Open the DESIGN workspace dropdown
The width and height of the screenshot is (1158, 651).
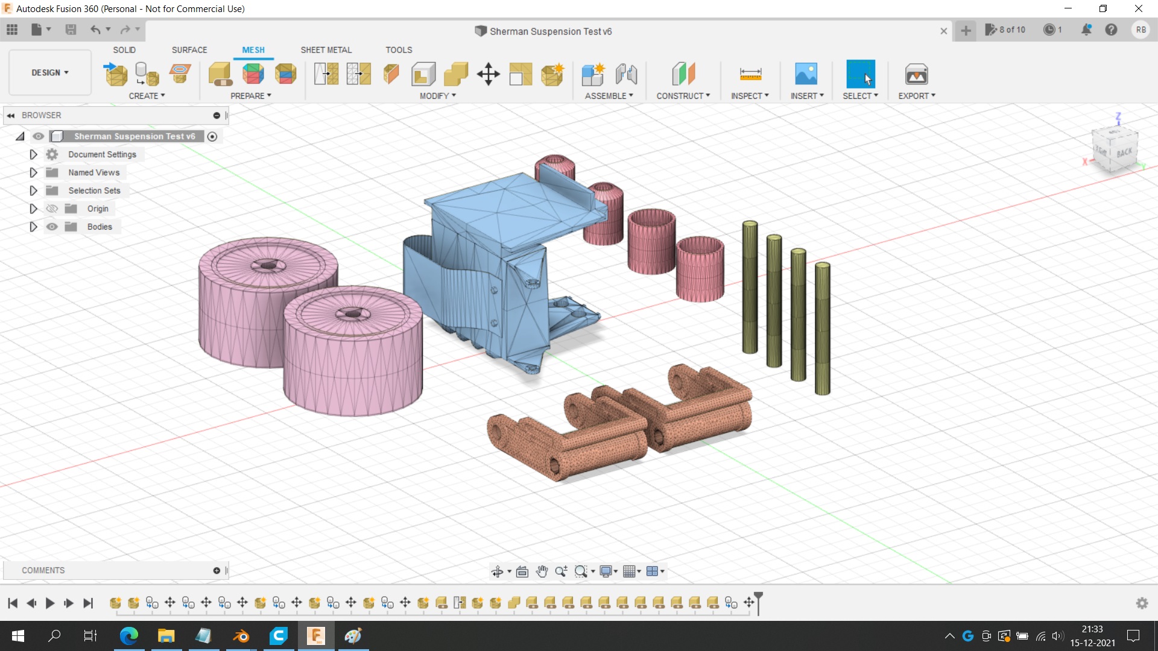coord(50,72)
